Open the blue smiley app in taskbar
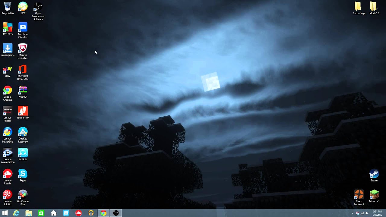386x217 pixels. pos(66,213)
